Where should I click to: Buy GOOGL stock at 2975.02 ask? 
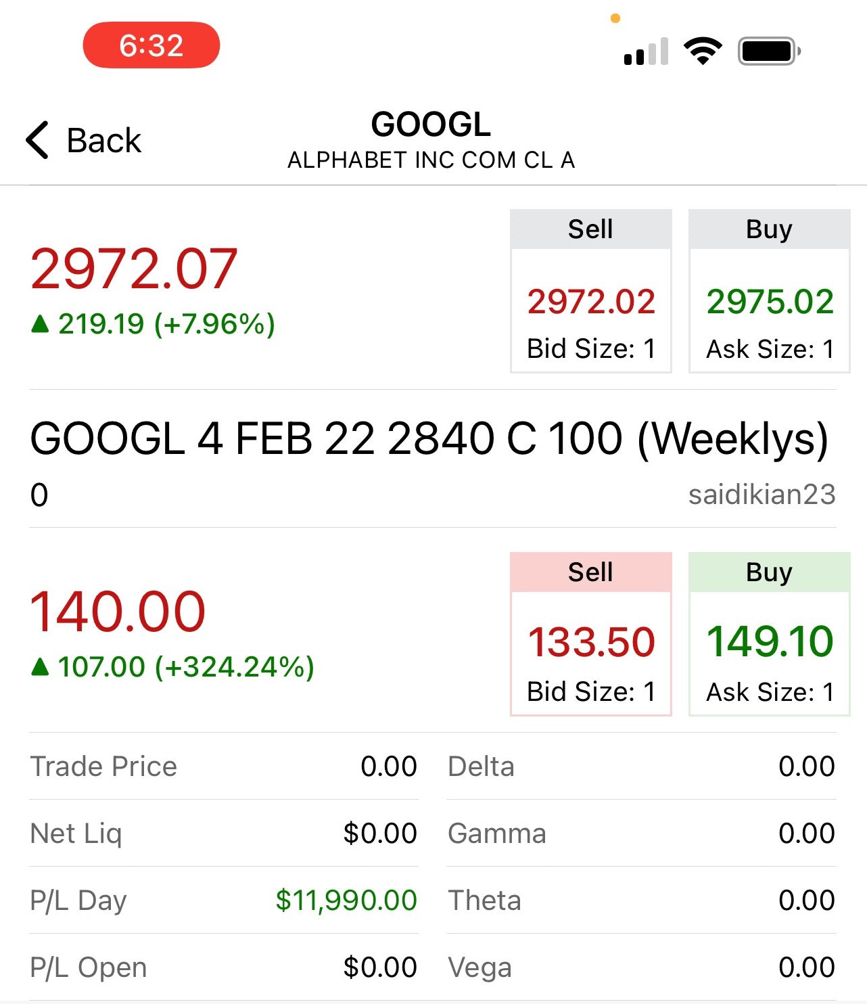(x=770, y=291)
